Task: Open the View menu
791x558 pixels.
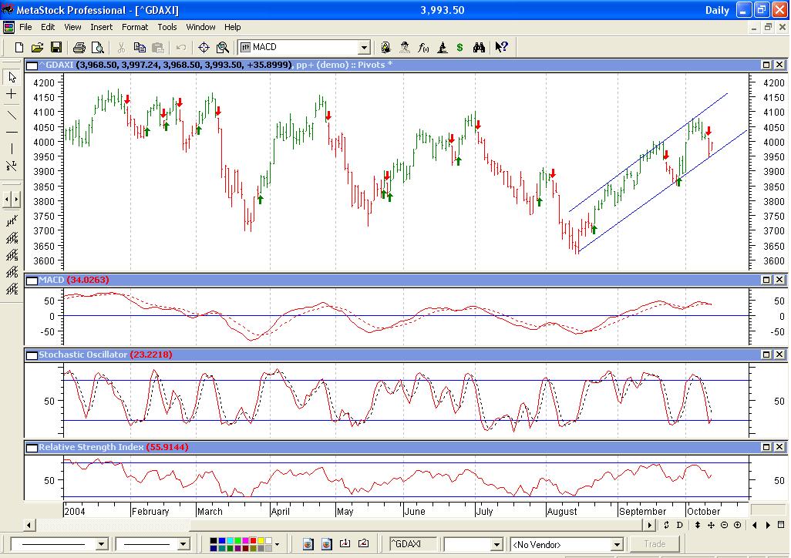Action: [72, 27]
